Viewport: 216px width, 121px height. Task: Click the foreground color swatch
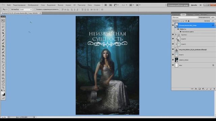pyautogui.click(x=2, y=93)
